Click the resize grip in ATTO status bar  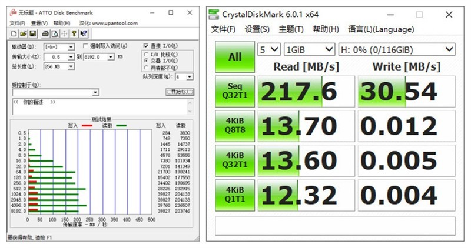point(196,238)
